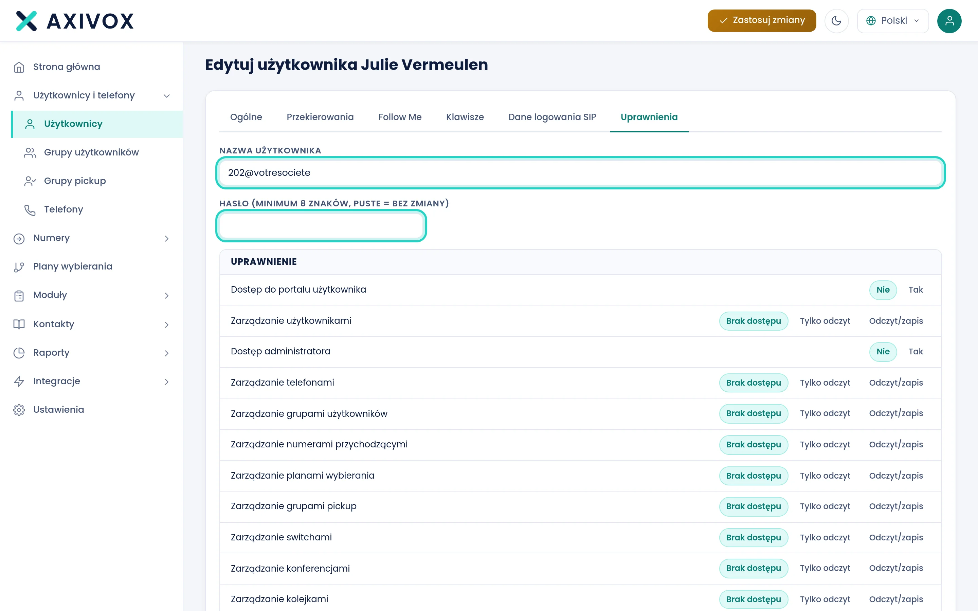Open the Dane logowania SIP tab
This screenshot has width=978, height=611.
coord(551,117)
